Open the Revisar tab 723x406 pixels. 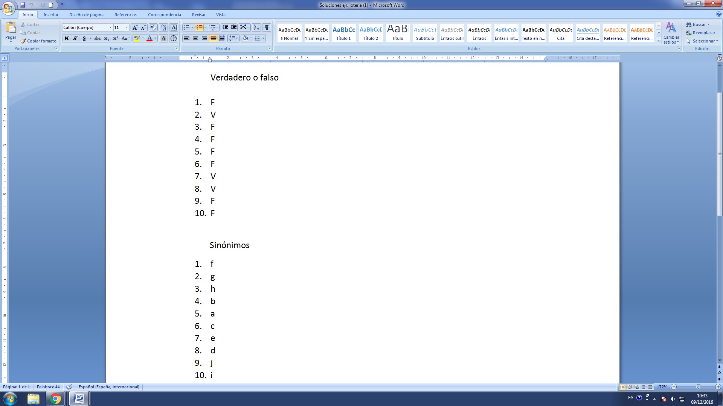[199, 15]
